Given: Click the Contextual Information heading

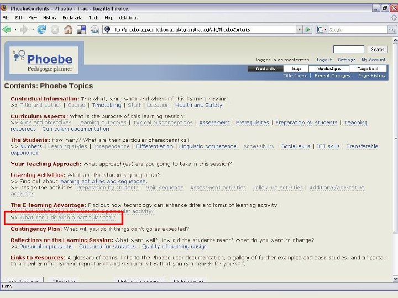Looking at the screenshot, I should [x=45, y=99].
